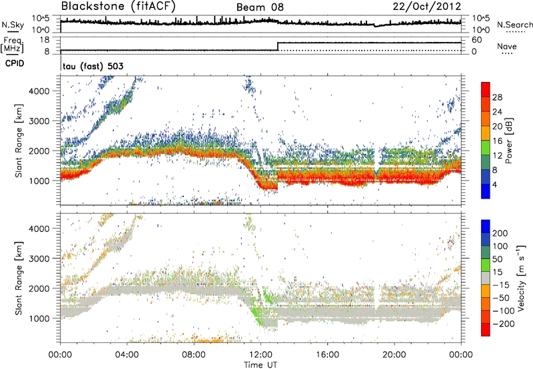Click the 'Nave' legend label
533x369 pixels.
506,47
